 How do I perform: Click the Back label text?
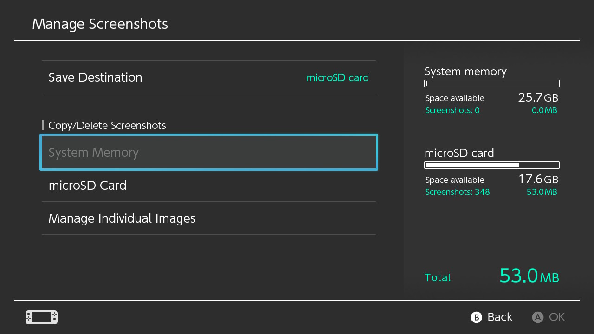coord(500,317)
